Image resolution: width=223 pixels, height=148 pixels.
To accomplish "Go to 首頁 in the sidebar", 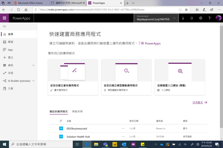I will coord(18,34).
